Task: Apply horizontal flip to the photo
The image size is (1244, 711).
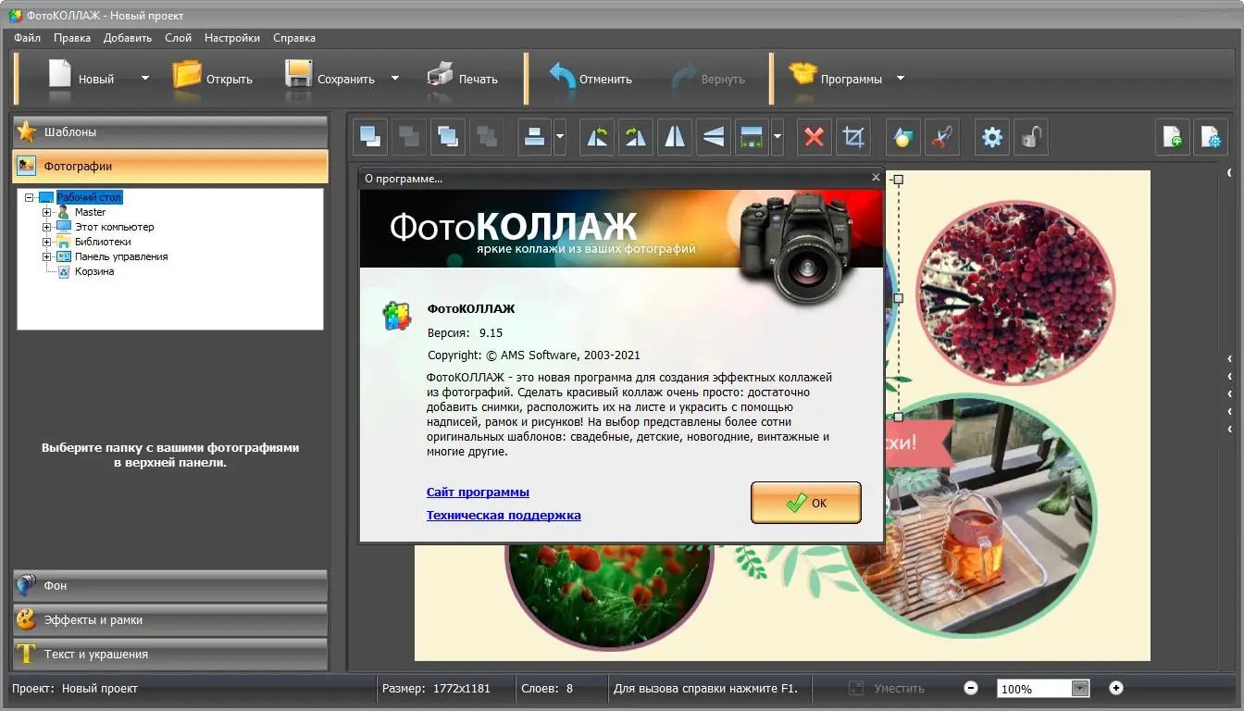Action: pos(674,136)
